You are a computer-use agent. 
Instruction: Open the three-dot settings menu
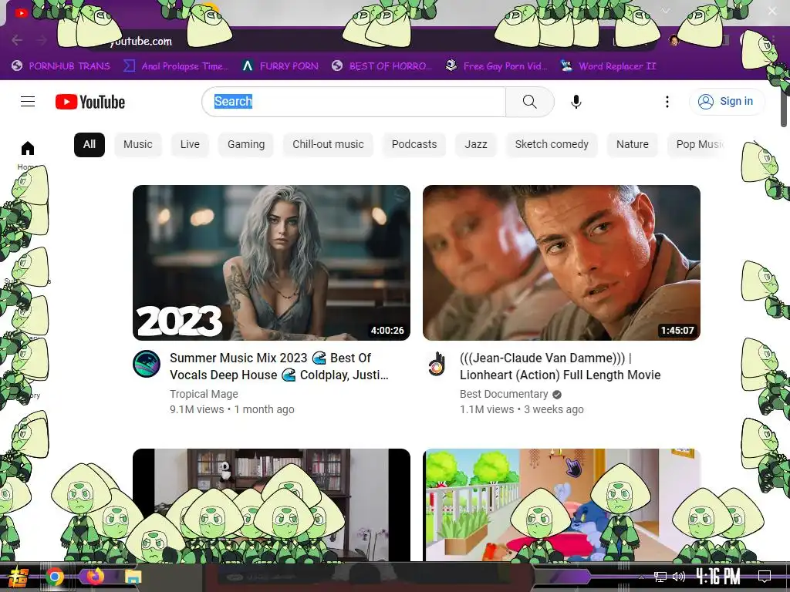pos(667,102)
